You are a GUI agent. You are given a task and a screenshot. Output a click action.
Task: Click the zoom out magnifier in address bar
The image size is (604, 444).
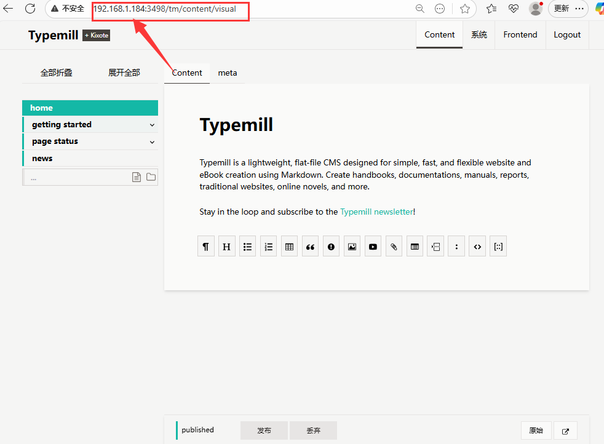point(420,9)
